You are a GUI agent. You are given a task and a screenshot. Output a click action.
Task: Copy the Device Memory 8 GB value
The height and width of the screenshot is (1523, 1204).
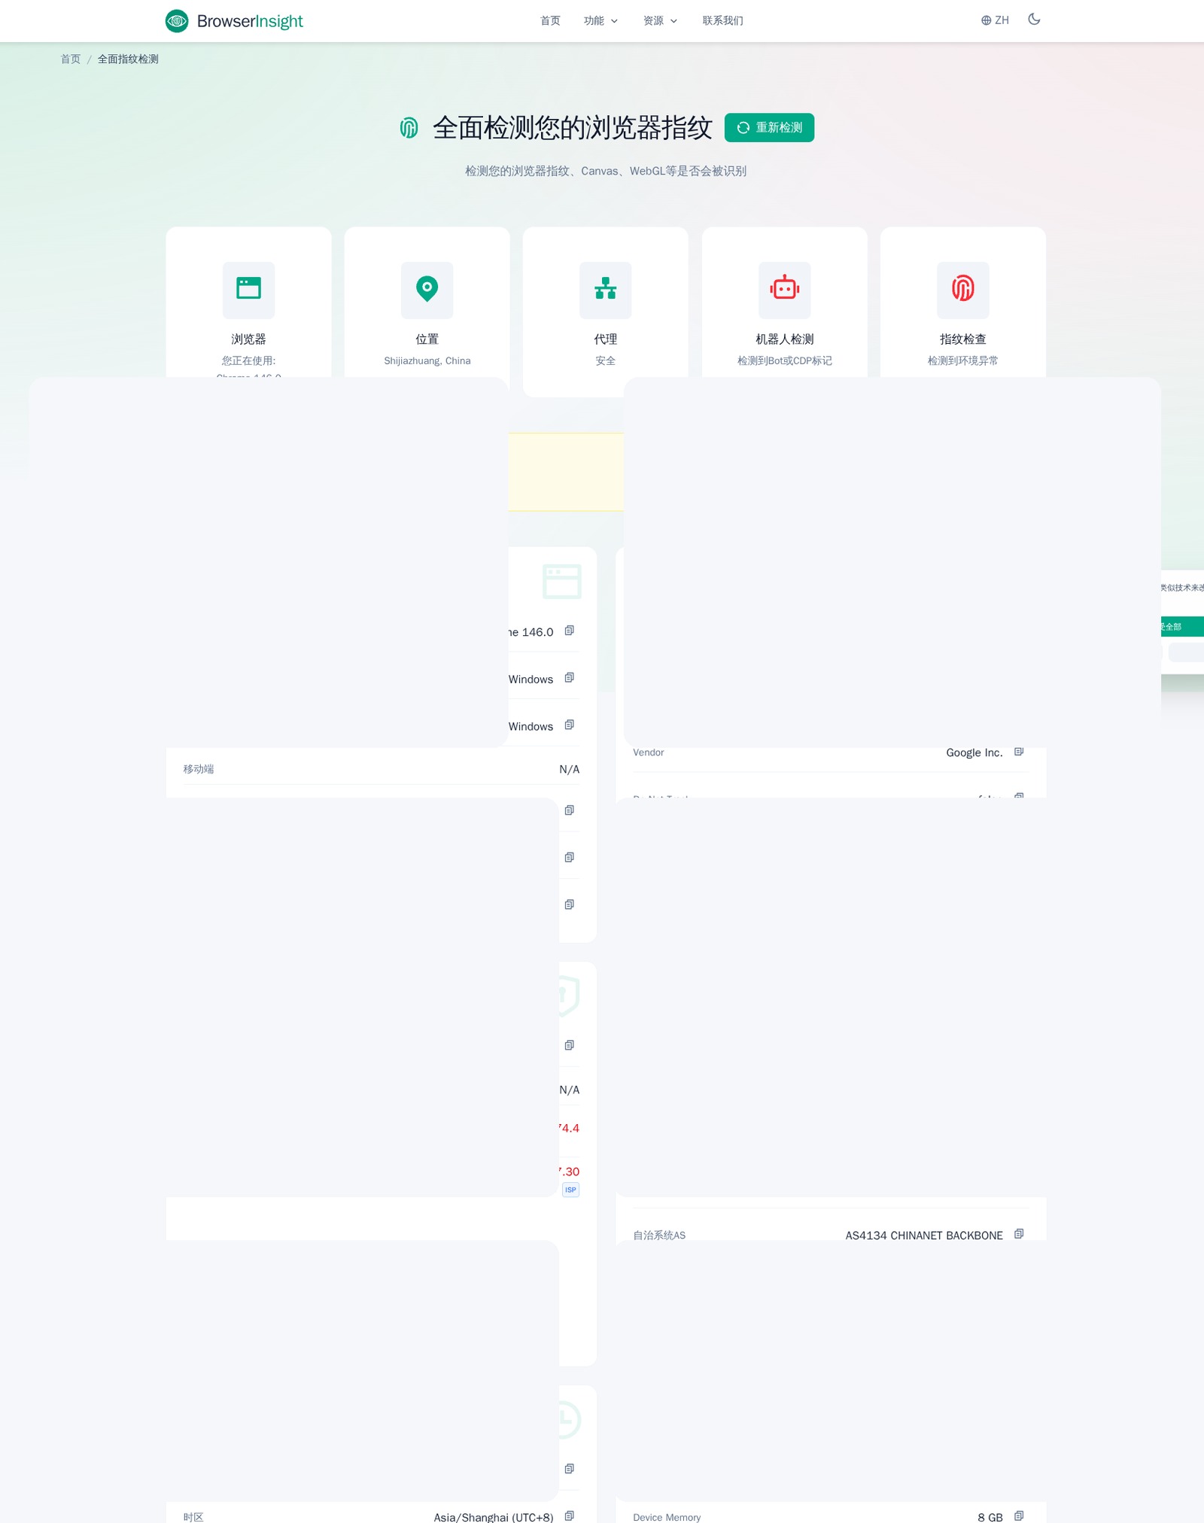pyautogui.click(x=1019, y=1515)
